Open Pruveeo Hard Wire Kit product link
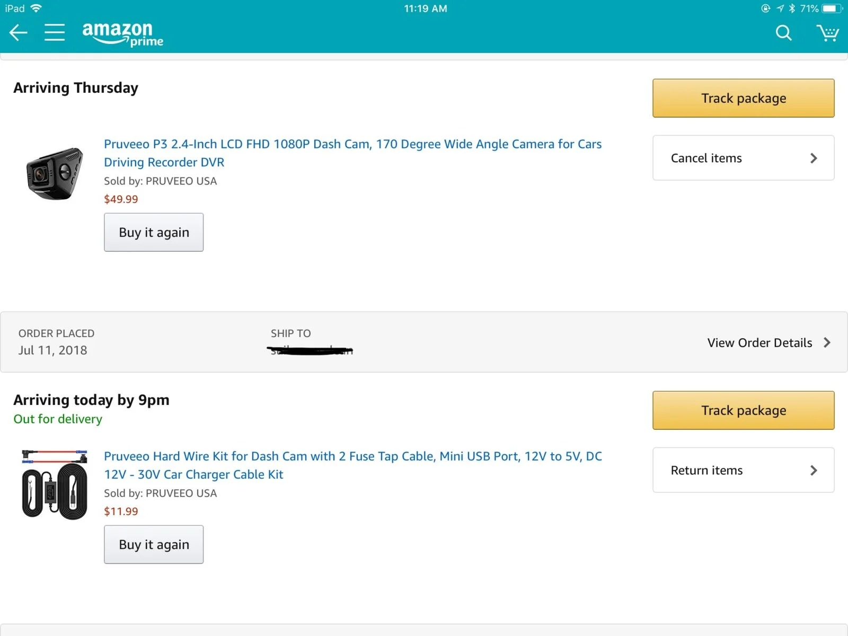Viewport: 848px width, 636px height. 353,465
